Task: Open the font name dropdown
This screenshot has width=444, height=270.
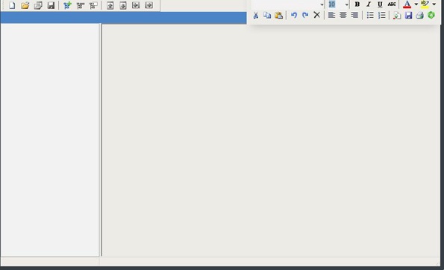Action: pos(322,4)
